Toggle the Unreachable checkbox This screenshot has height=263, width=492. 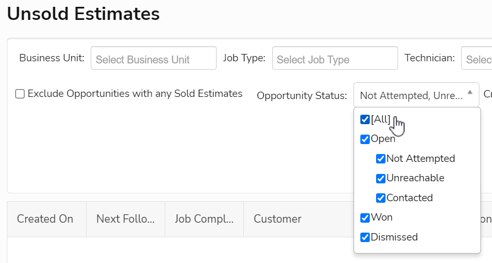[x=381, y=179]
